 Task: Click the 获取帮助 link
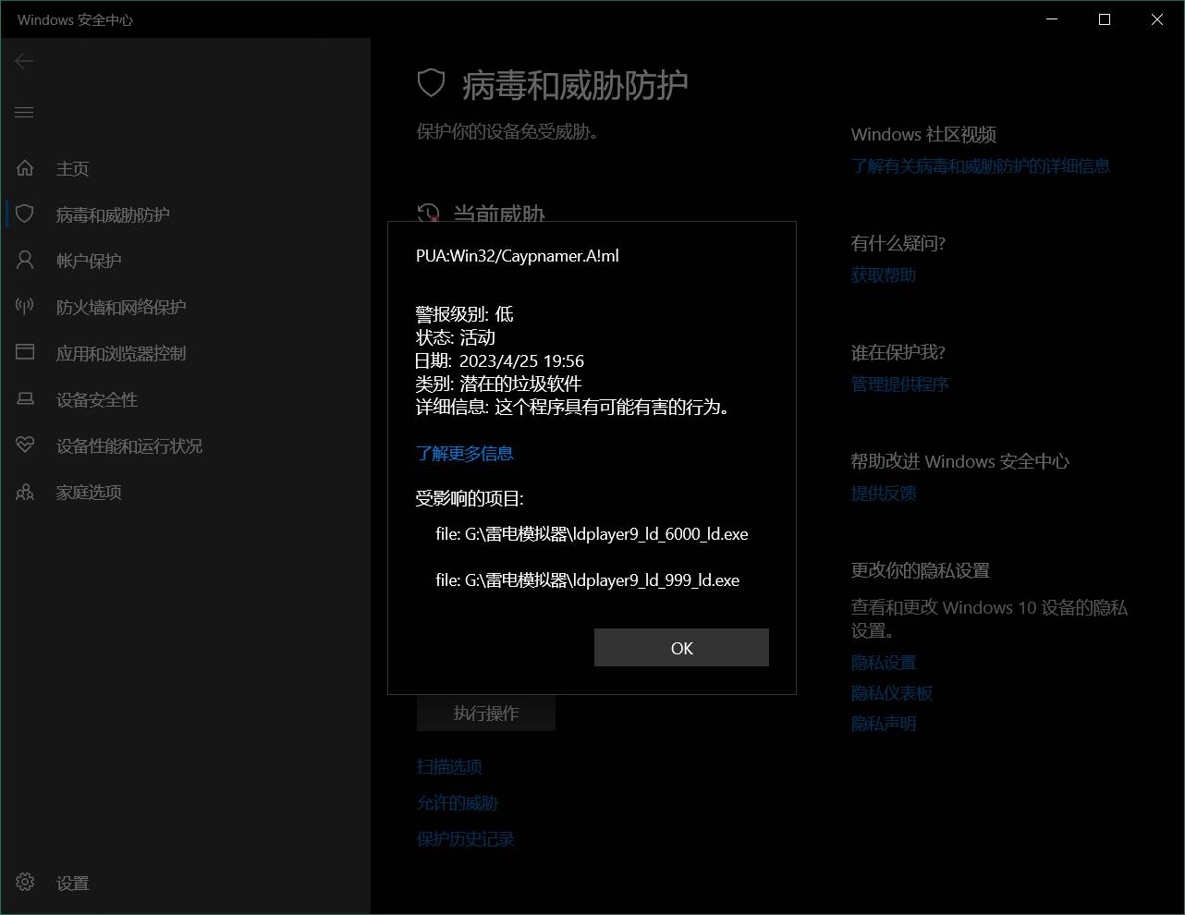(x=883, y=274)
